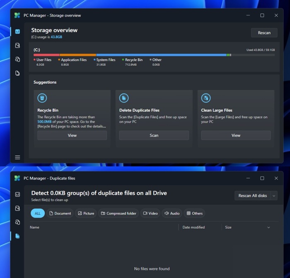This screenshot has width=290, height=278.
Task: Click the Delete Duplicate Files suggestion icon
Action: point(124,98)
